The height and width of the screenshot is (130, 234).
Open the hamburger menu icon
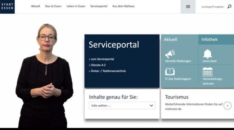(188, 6)
